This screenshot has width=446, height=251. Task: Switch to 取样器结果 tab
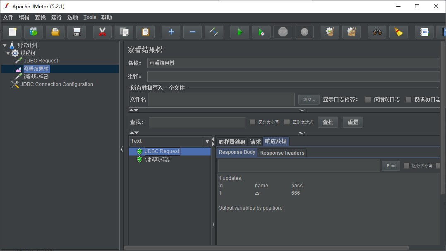click(232, 142)
